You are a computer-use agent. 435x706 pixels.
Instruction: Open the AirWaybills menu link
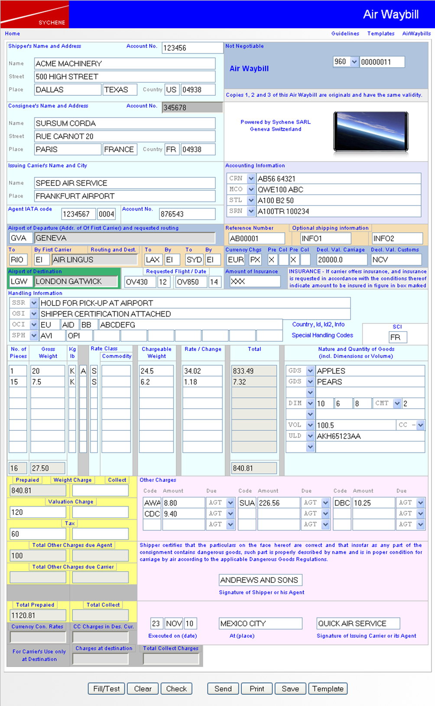point(416,33)
